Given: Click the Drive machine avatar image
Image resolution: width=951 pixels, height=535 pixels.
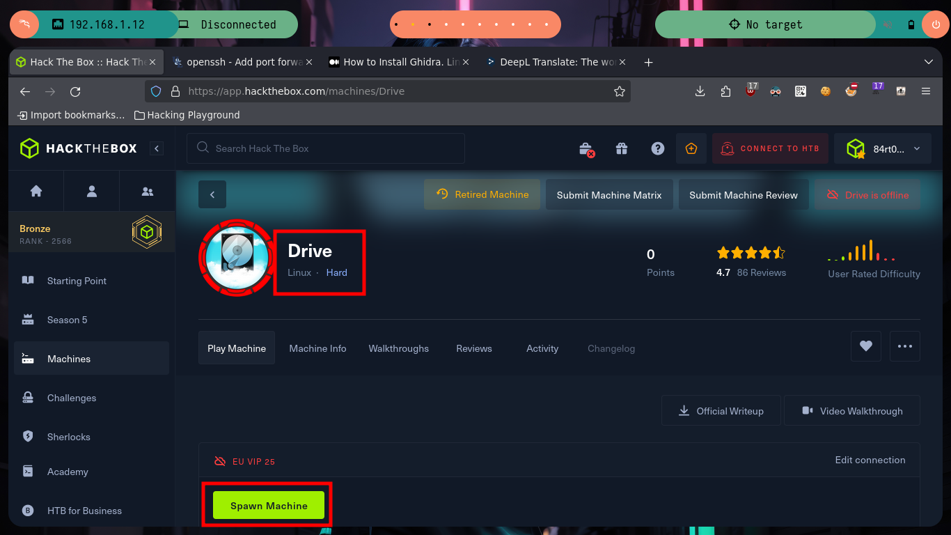Looking at the screenshot, I should coord(237,257).
